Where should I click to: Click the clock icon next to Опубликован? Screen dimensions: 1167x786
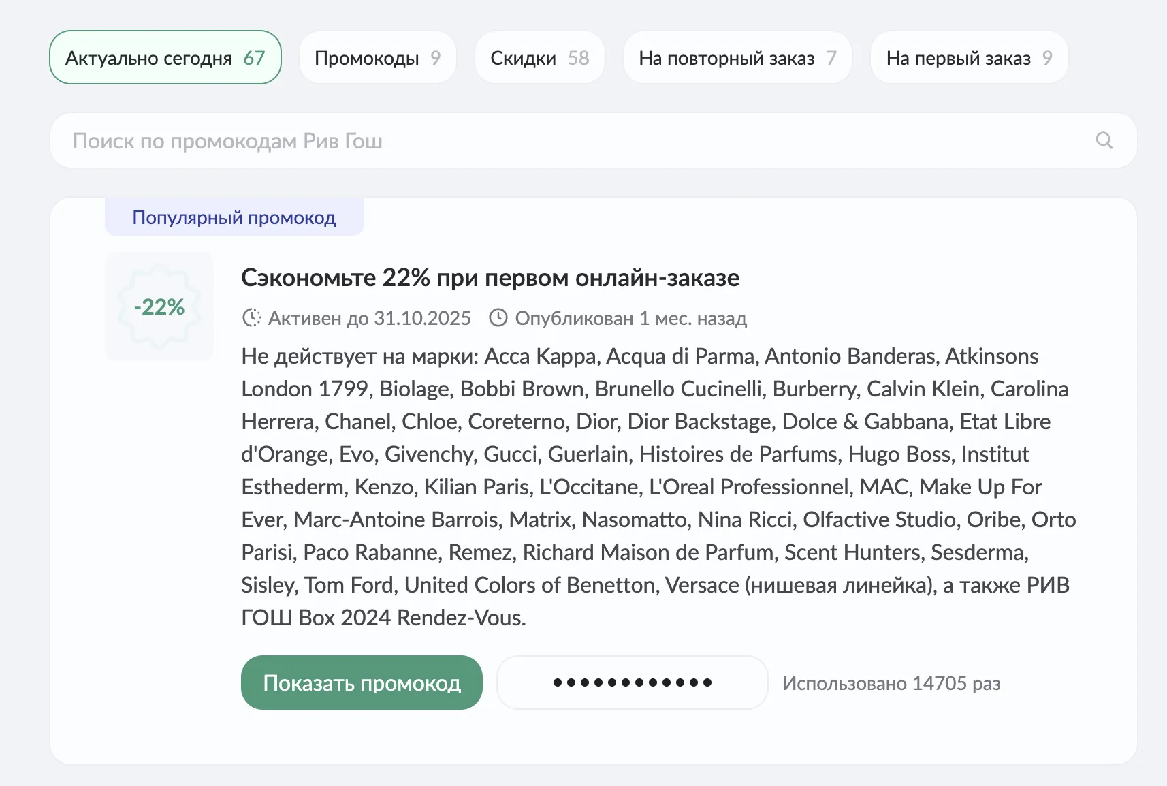click(498, 318)
